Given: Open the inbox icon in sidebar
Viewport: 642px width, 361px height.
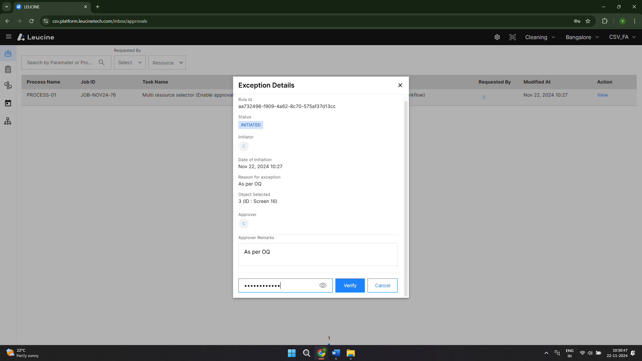Looking at the screenshot, I should click(x=8, y=53).
